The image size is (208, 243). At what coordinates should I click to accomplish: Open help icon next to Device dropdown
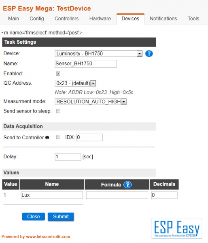click(x=149, y=53)
